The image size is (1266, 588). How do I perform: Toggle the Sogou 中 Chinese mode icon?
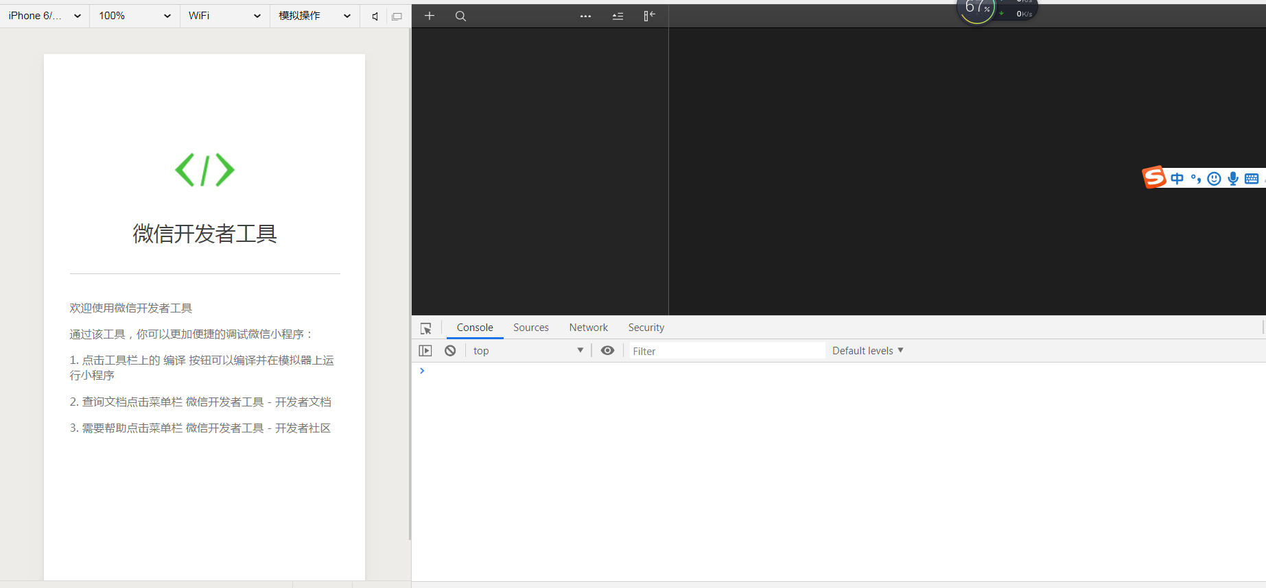tap(1177, 179)
